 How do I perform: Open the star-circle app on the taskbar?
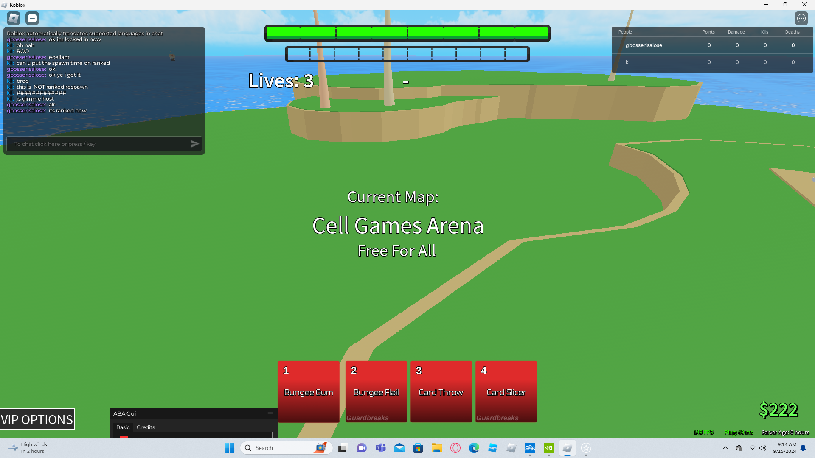[586, 448]
